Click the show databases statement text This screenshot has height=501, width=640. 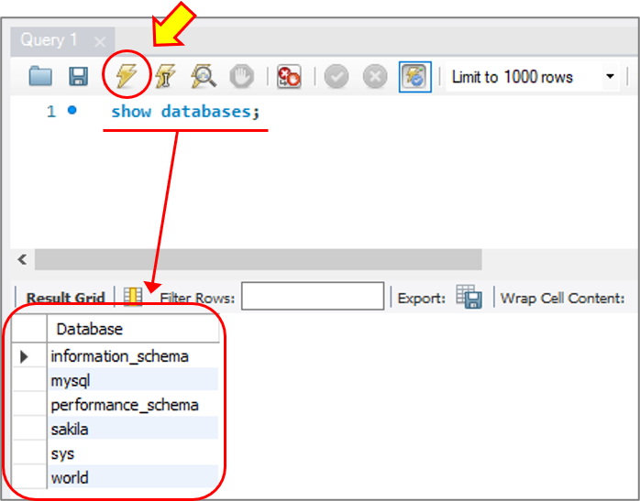(x=185, y=112)
